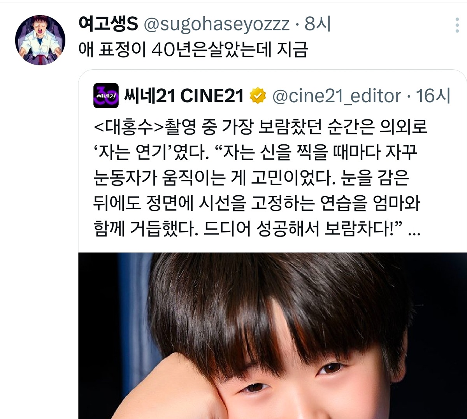The width and height of the screenshot is (467, 419).
Task: Select the line beginning 눈동자가 움직이는
Action: (251, 178)
